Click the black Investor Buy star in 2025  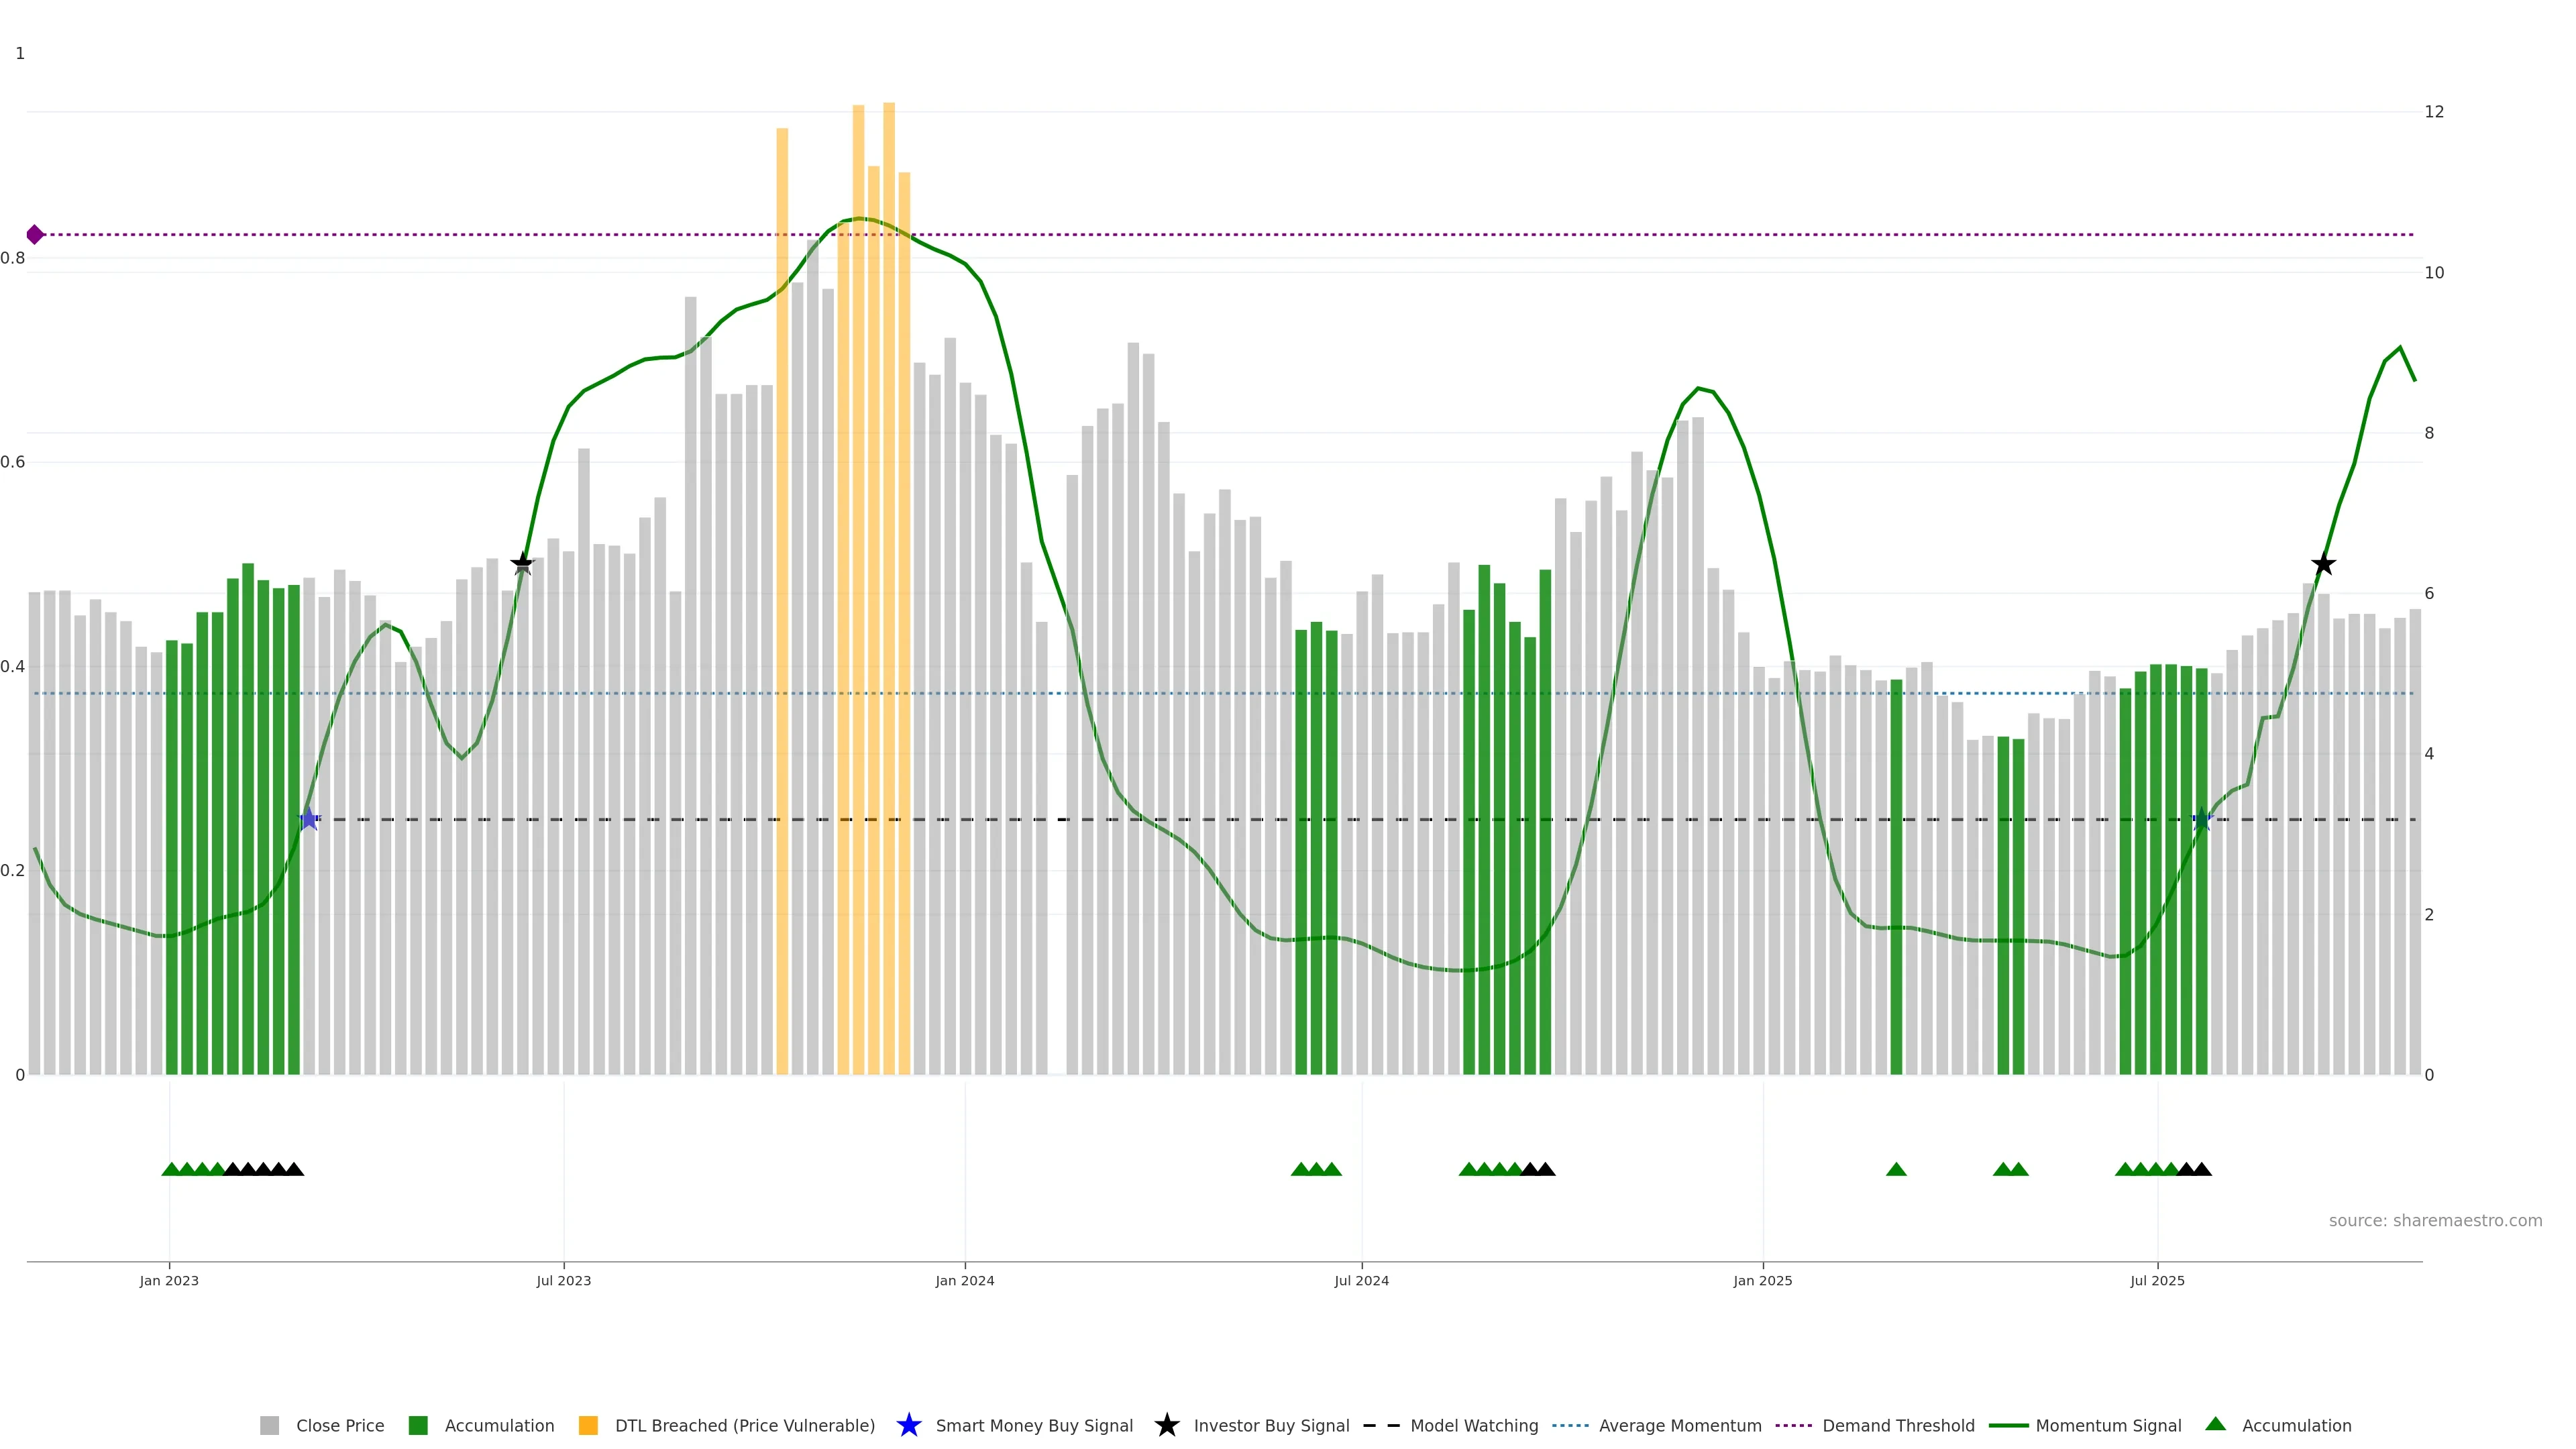point(2323,564)
